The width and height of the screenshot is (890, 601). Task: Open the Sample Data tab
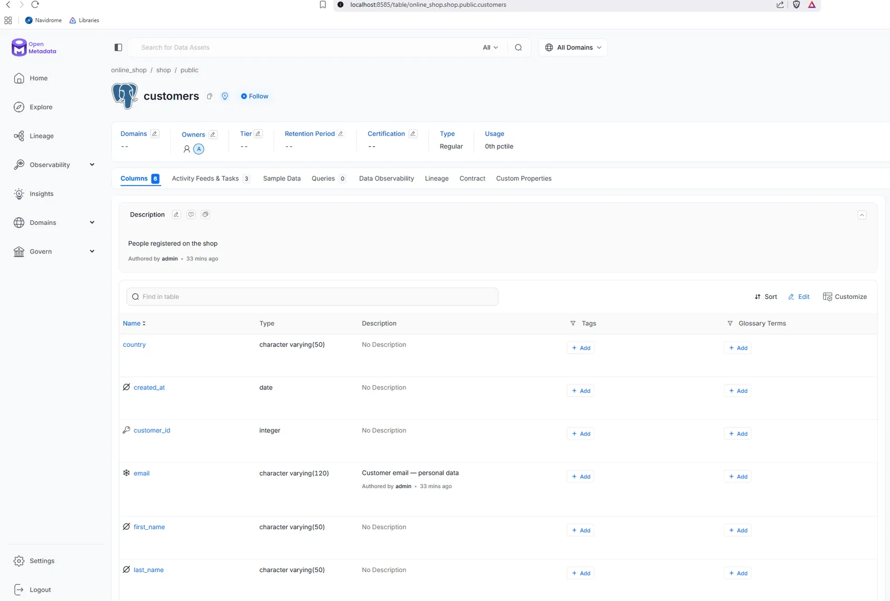point(281,179)
